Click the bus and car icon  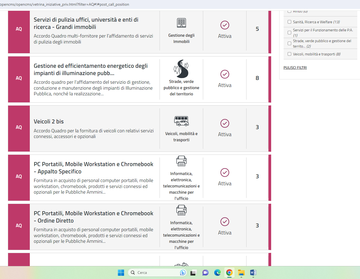[181, 121]
